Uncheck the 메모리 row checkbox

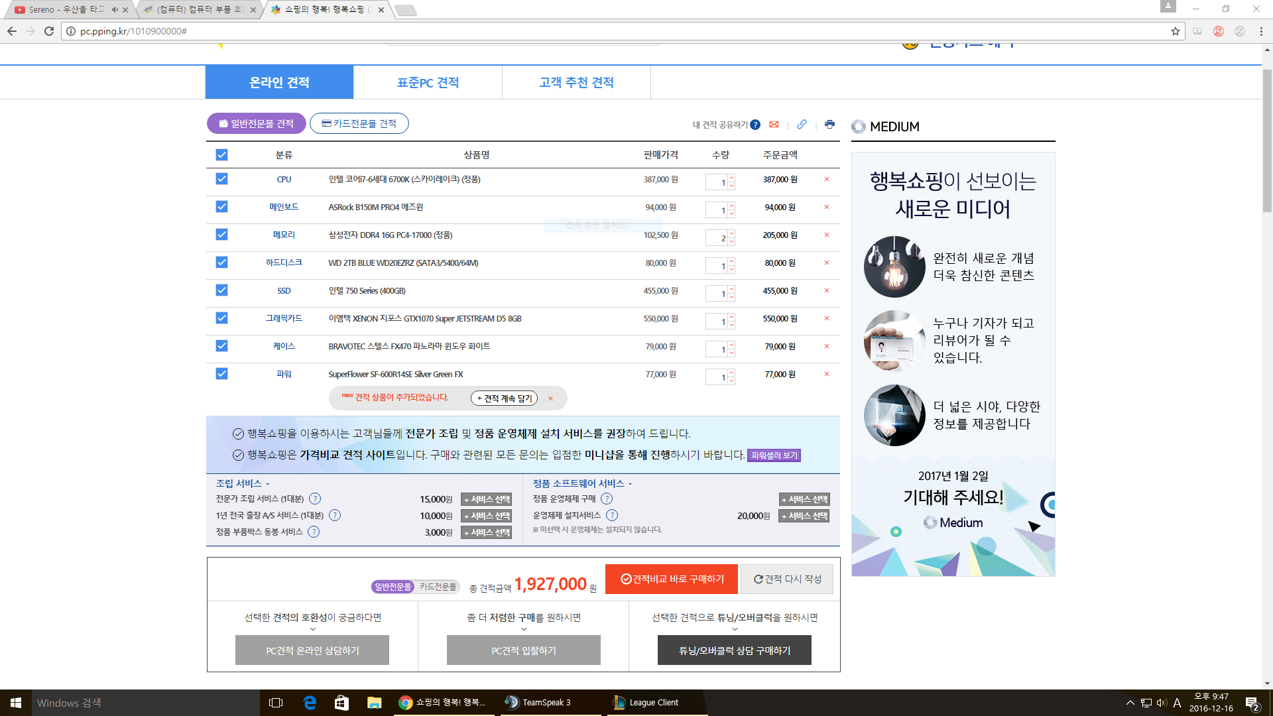pos(221,235)
